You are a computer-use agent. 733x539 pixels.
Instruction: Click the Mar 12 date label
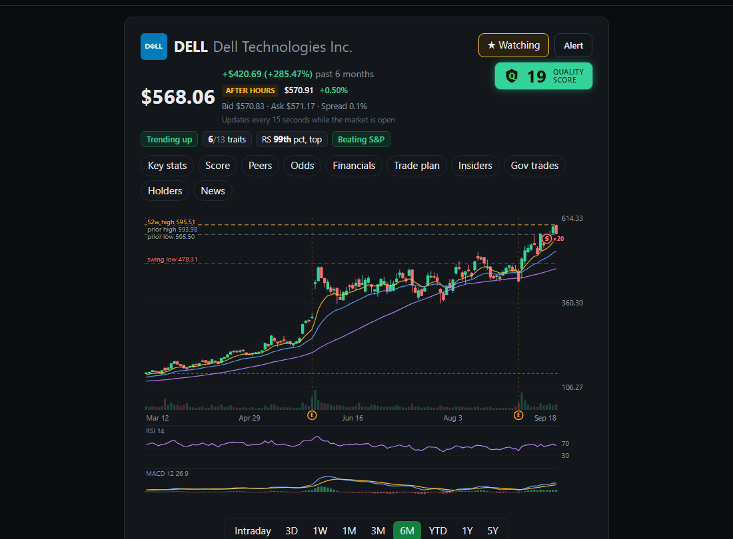click(157, 418)
